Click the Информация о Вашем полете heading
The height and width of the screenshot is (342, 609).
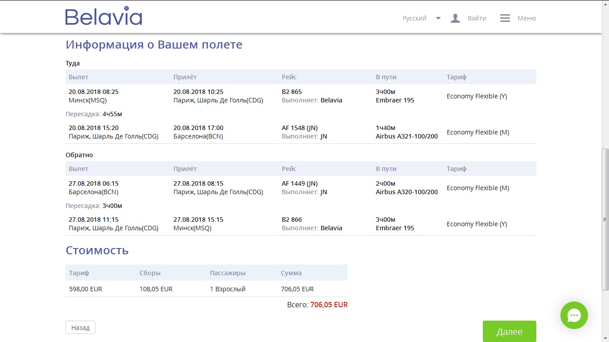(x=154, y=45)
